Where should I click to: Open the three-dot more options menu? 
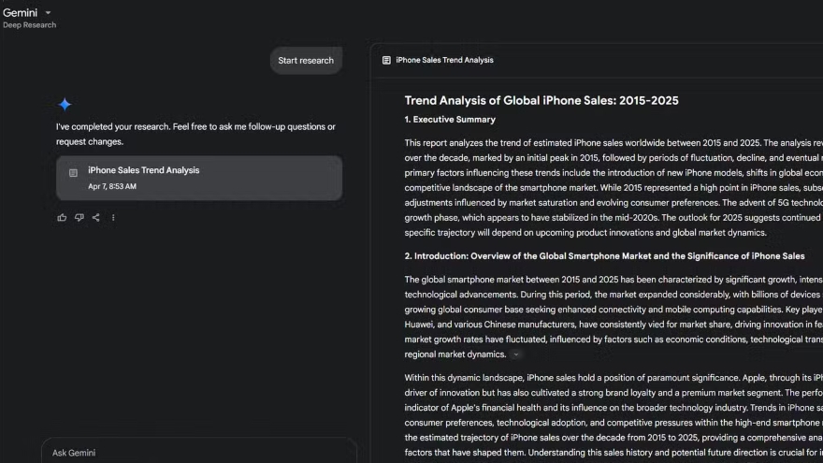pos(113,218)
